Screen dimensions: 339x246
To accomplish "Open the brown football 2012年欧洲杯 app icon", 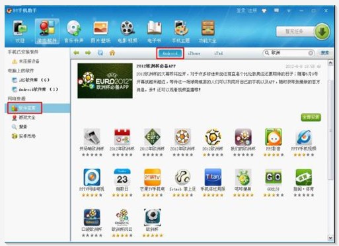I will click(x=182, y=137).
